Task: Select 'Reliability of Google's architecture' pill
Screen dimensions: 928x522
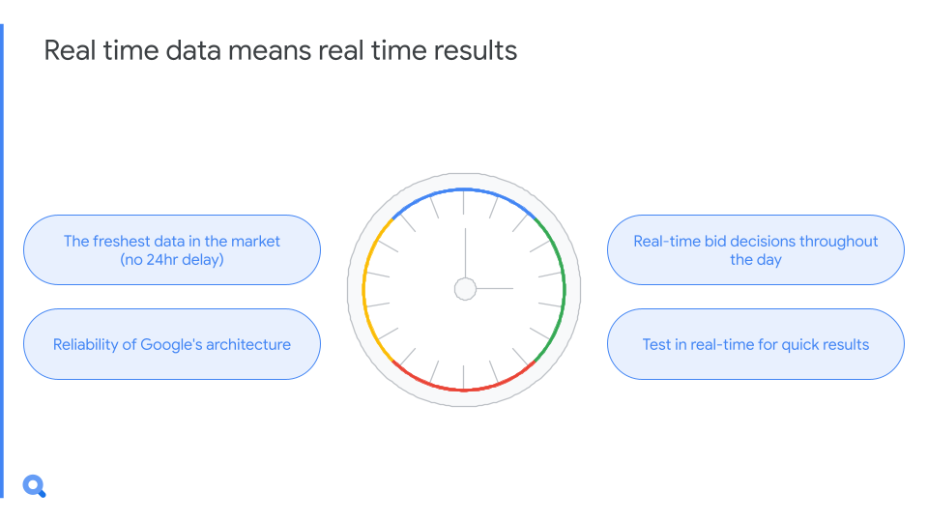Action: click(x=172, y=344)
